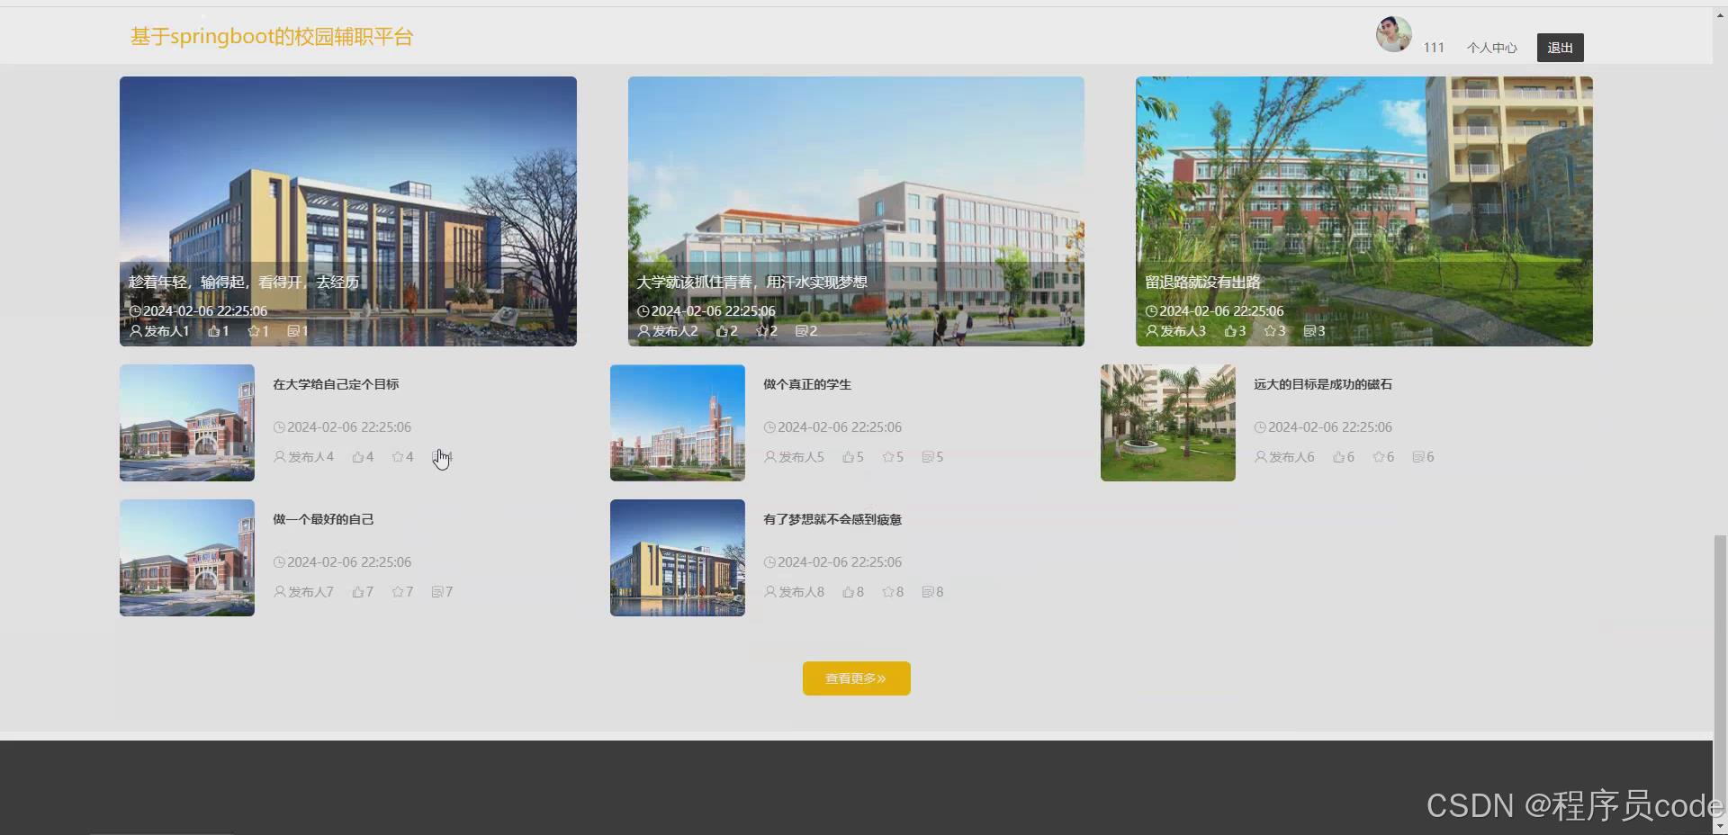Click the date under 做一个最好的自己
Screen dimensions: 1728x835
[349, 562]
